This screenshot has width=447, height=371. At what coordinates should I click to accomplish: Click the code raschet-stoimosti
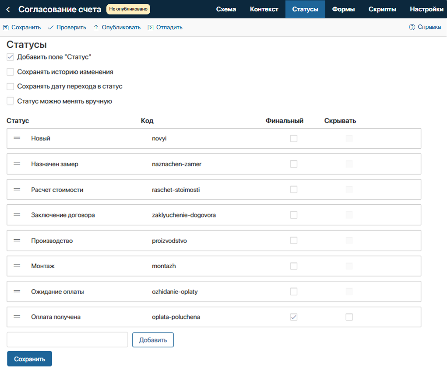176,190
